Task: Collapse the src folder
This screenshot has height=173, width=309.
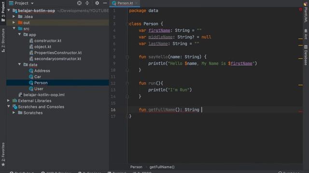Action: [14, 28]
